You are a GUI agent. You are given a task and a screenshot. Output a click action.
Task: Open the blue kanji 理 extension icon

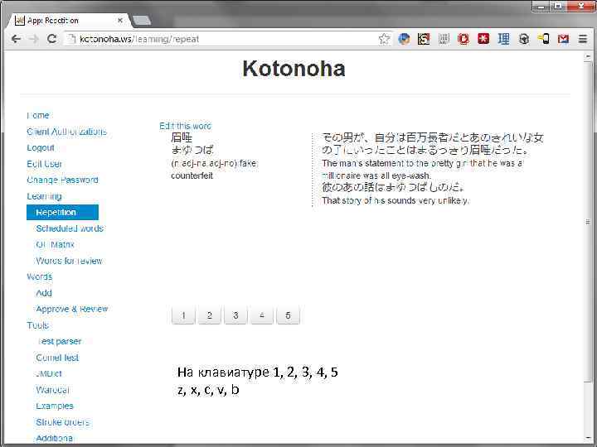504,39
